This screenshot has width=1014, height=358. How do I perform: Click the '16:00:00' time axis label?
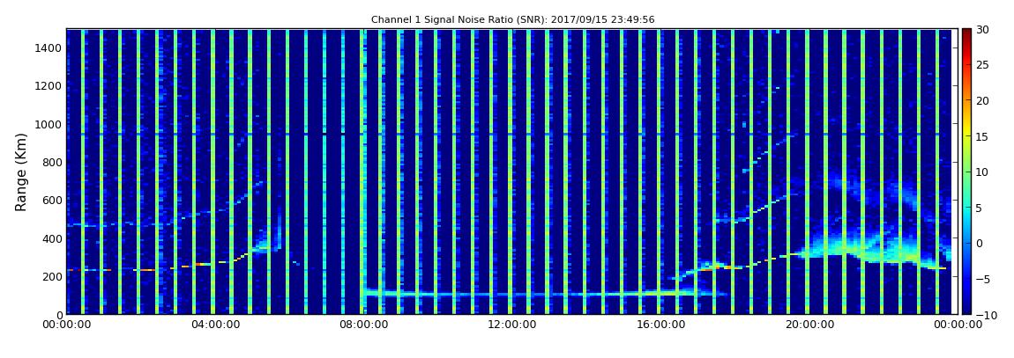coord(660,325)
